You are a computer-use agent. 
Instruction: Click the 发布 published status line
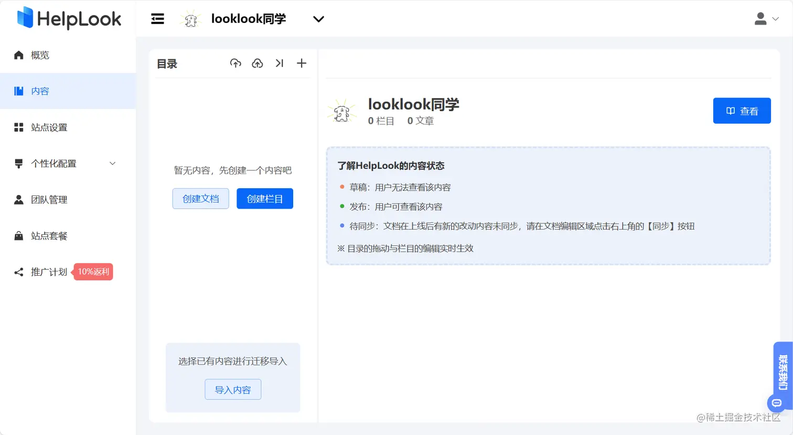pos(391,206)
